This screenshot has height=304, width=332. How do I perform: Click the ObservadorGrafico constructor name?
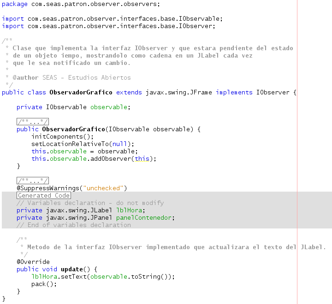pos(73,129)
